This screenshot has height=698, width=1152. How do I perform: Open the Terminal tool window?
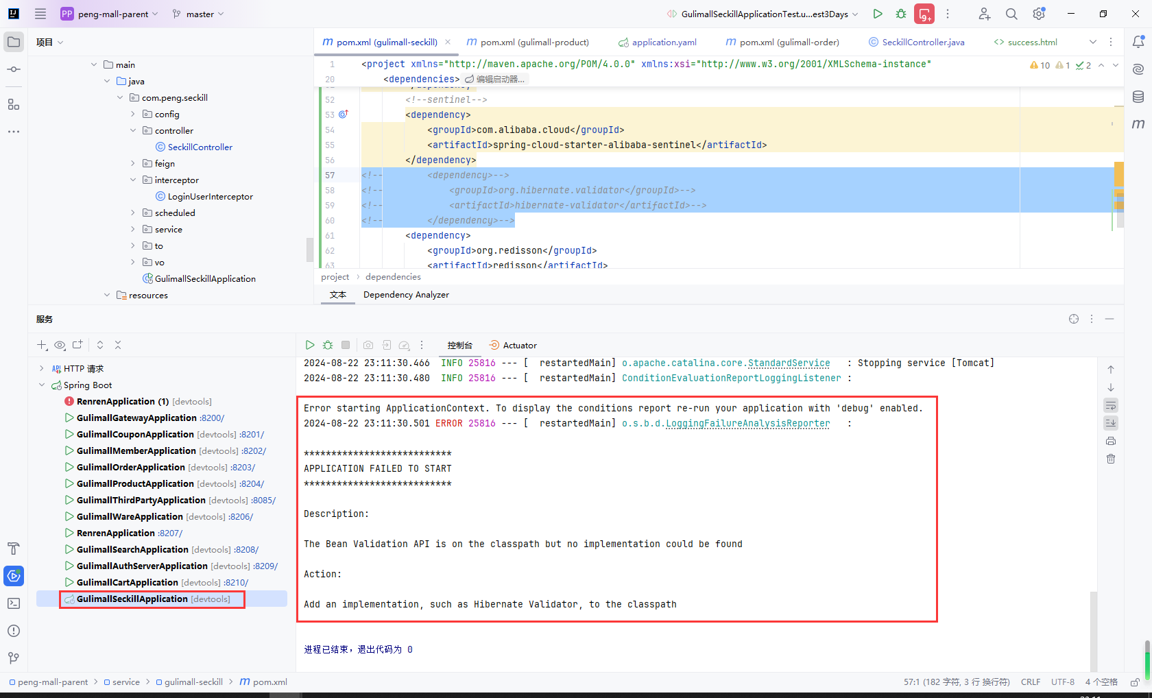click(14, 603)
